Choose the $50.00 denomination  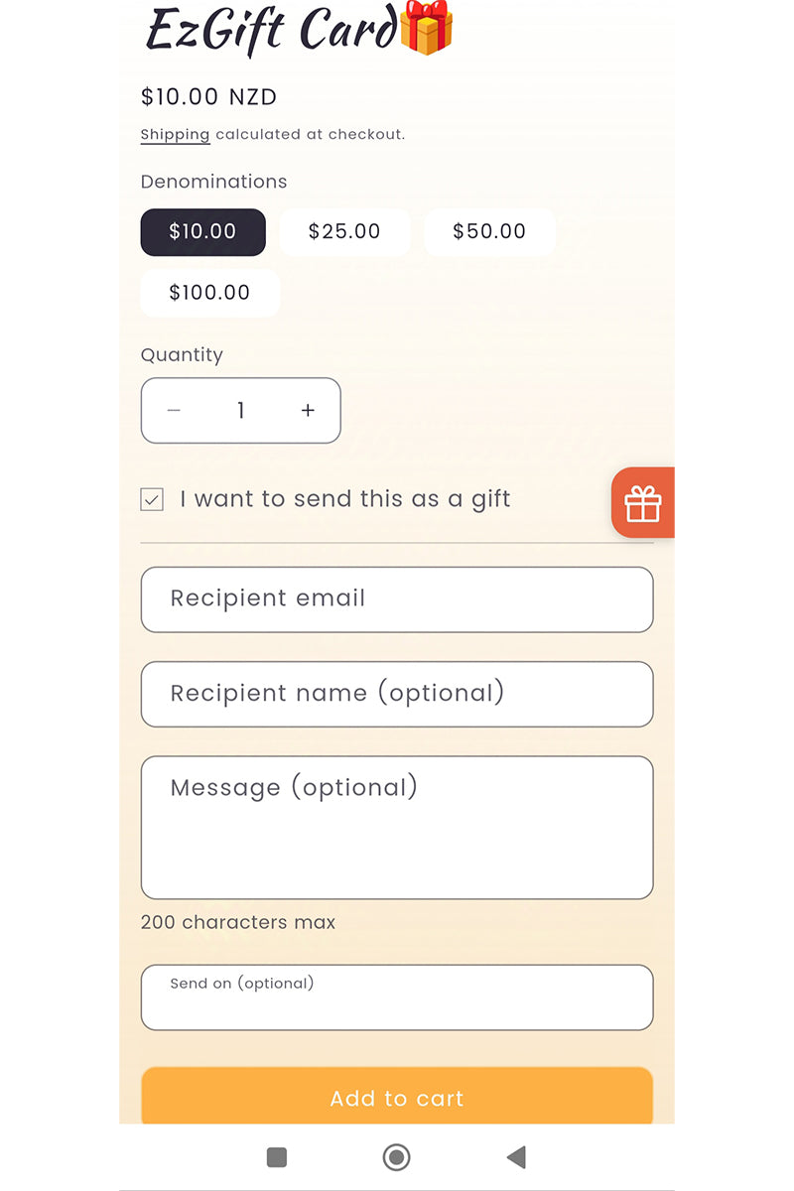pos(489,232)
